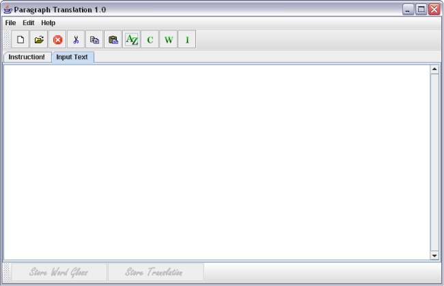444x286 pixels.
Task: Switch to the Instruction! tab
Action: click(27, 57)
